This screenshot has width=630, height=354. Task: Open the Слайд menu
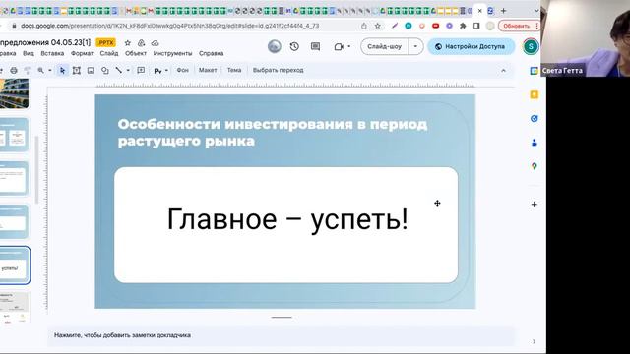coord(109,53)
